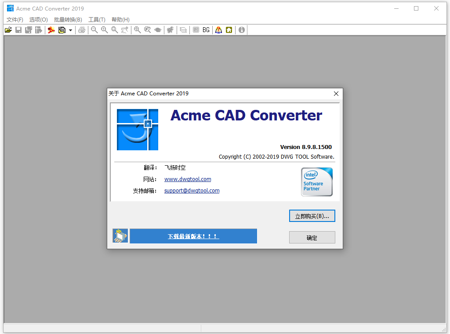The height and width of the screenshot is (334, 450).
Task: Click the 下载最新版本 download banner
Action: tap(193, 236)
